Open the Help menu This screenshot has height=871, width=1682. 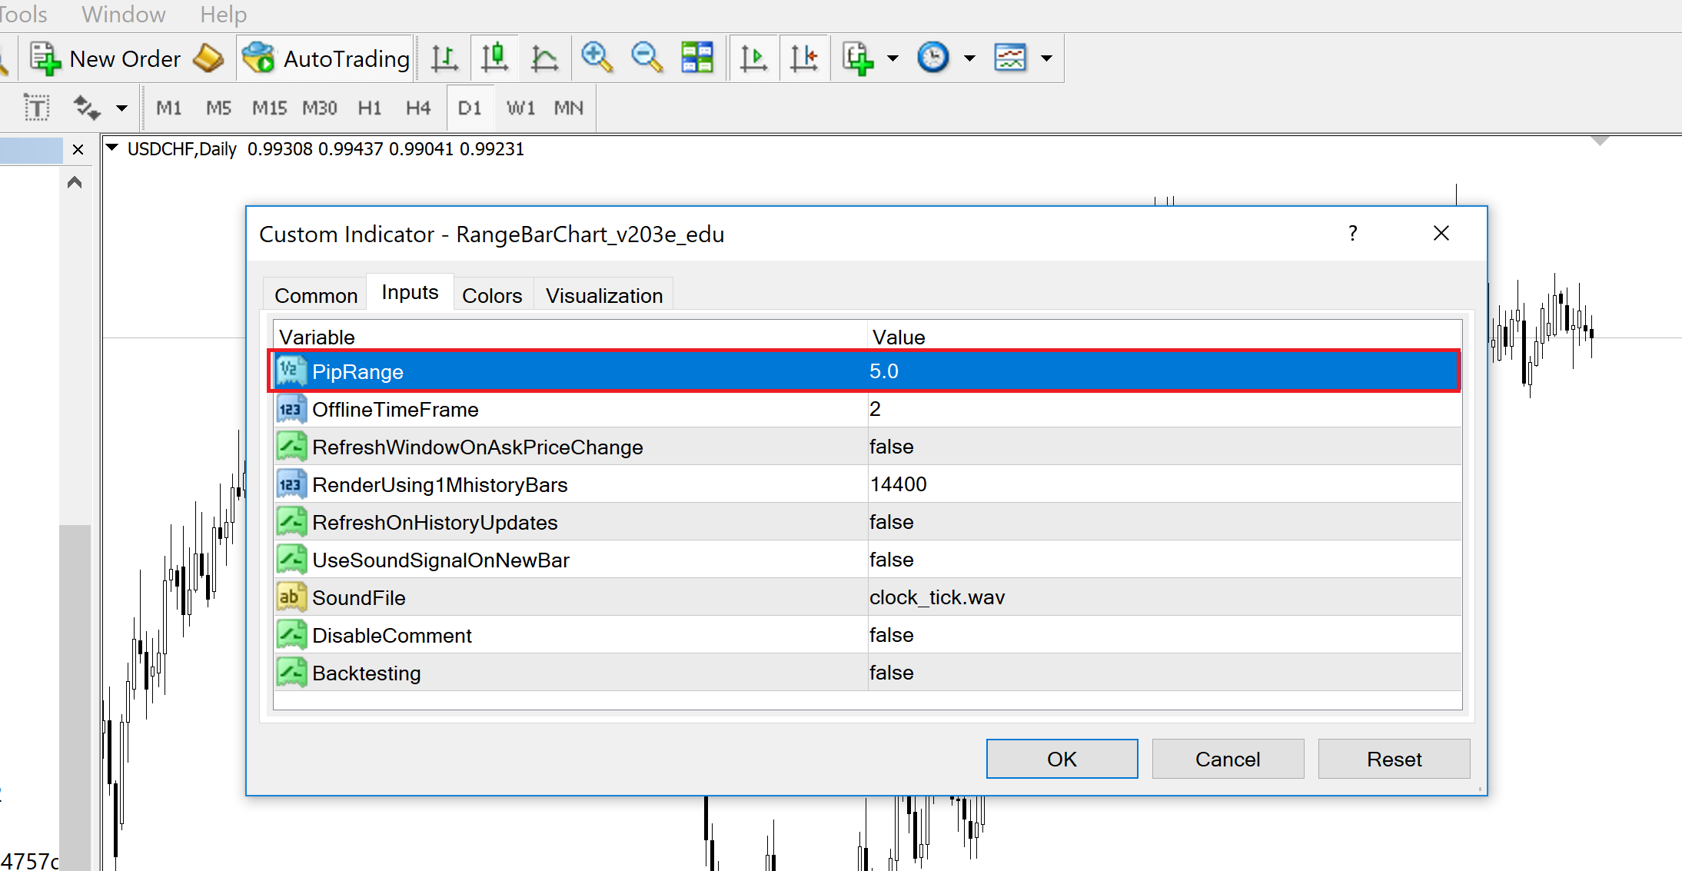click(x=224, y=15)
